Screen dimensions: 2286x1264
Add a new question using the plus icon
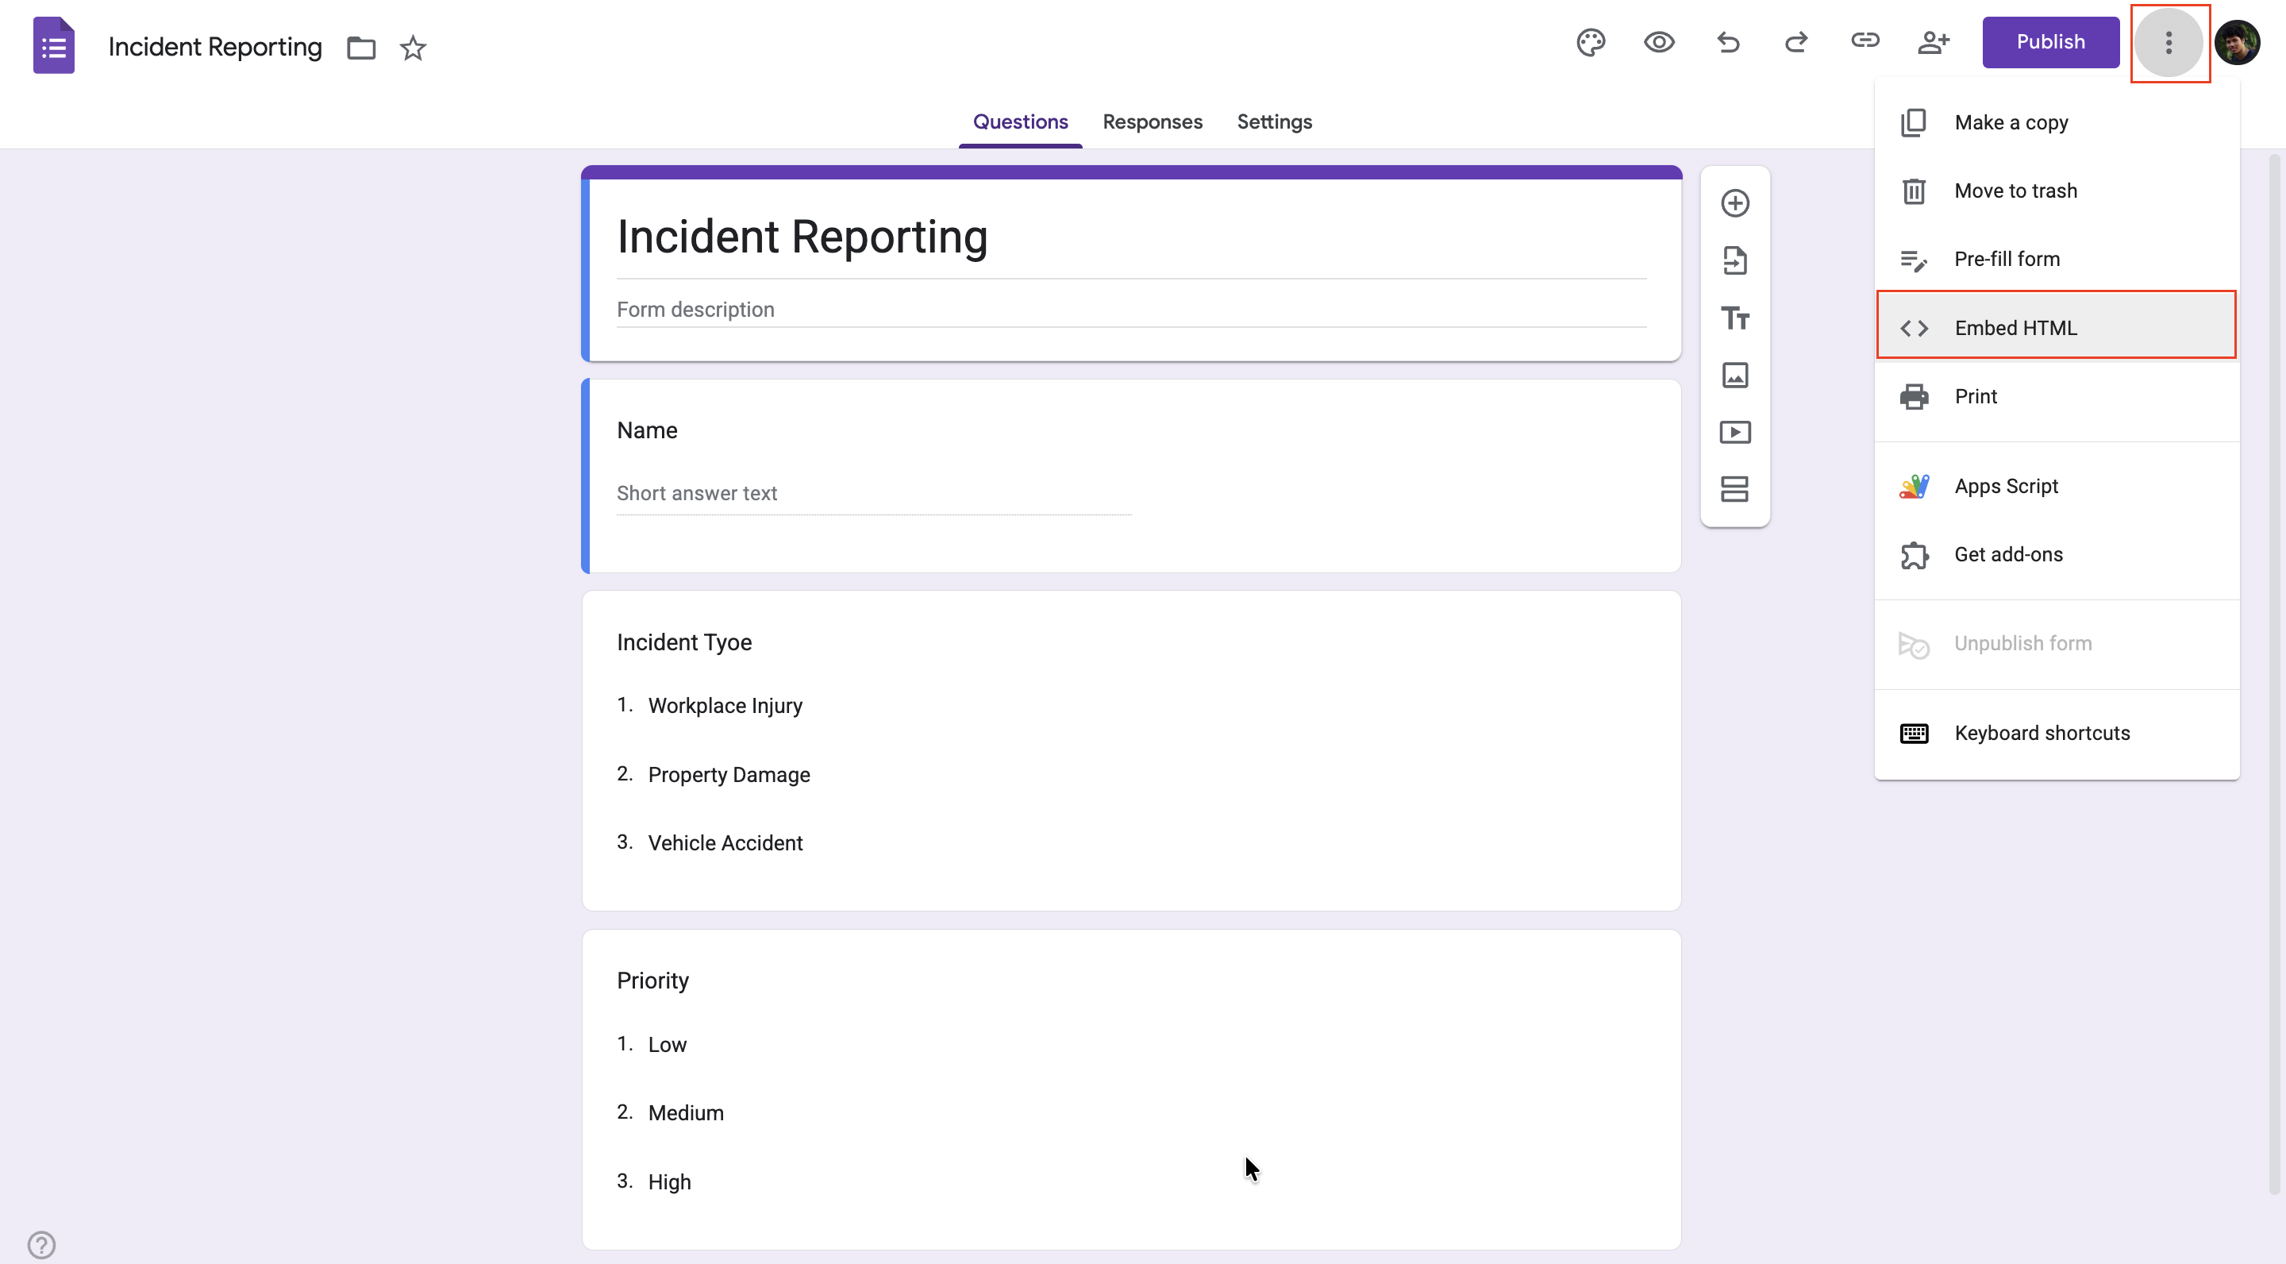click(x=1735, y=202)
